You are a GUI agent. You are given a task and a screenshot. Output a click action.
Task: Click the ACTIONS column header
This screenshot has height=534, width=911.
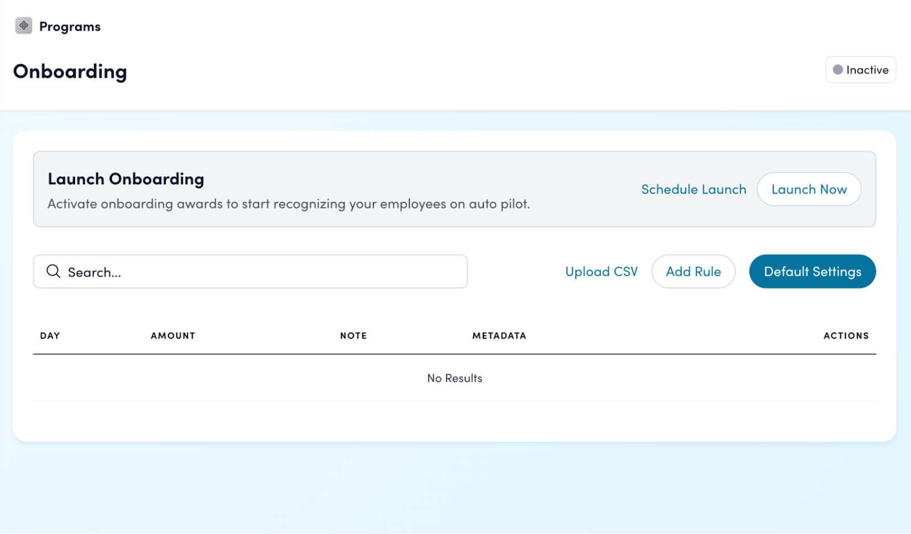coord(846,336)
